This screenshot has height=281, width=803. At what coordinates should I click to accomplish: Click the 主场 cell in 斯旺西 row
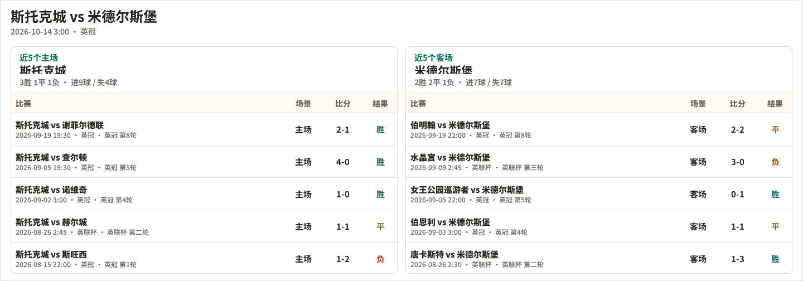(303, 259)
